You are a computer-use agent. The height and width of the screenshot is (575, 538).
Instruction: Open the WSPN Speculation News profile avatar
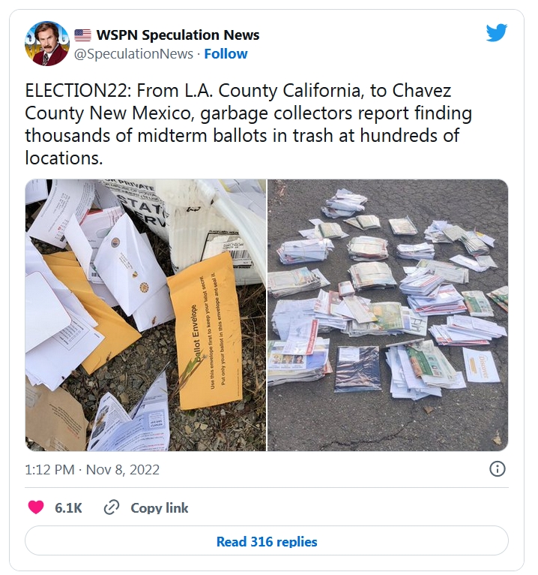click(x=47, y=44)
